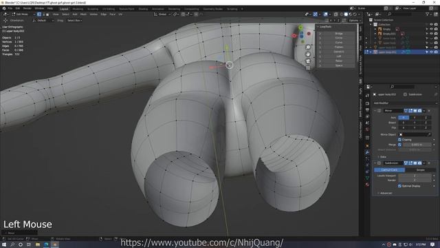This screenshot has width=440, height=248.
Task: Open File Explorer from taskbar
Action: pyautogui.click(x=38, y=245)
